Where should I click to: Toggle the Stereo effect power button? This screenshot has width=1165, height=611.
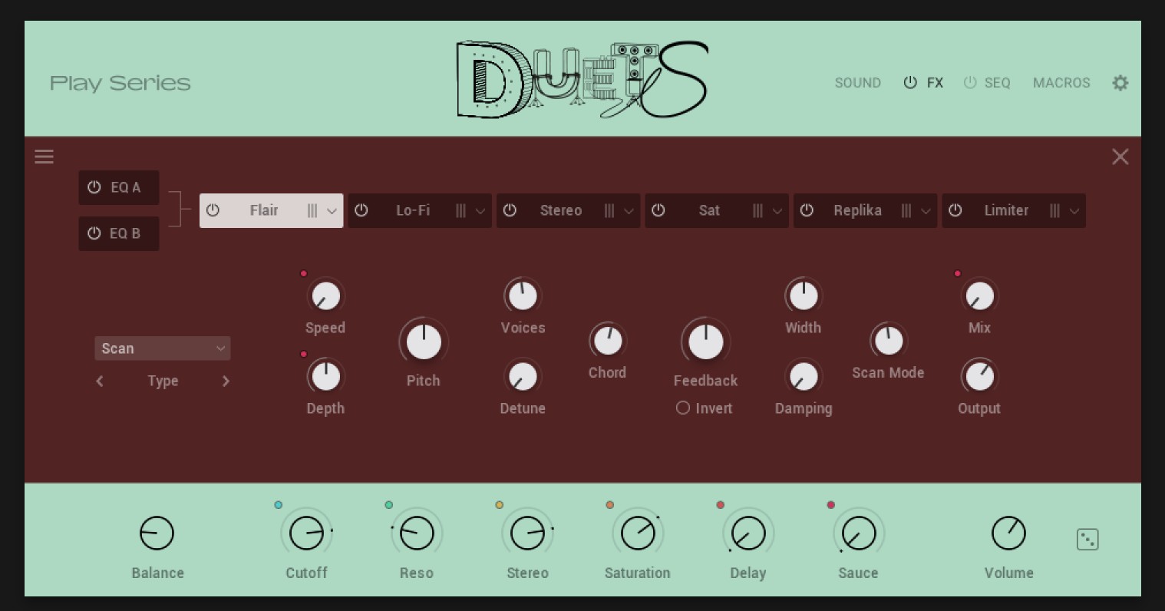[x=510, y=210]
